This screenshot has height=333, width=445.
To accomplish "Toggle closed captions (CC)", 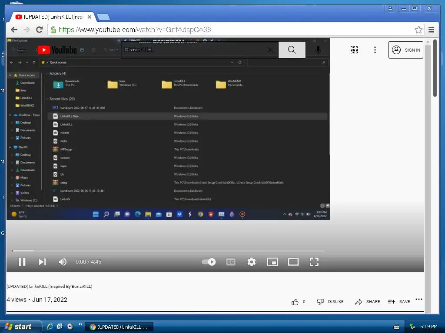I will click(x=230, y=262).
